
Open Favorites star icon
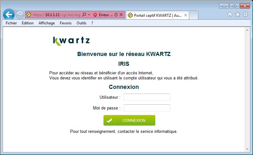(x=238, y=15)
